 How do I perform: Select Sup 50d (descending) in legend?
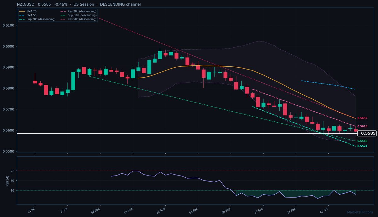[x=78, y=15]
